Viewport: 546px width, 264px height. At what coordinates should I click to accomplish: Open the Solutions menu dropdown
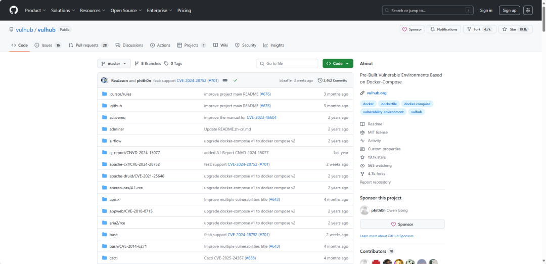[63, 11]
